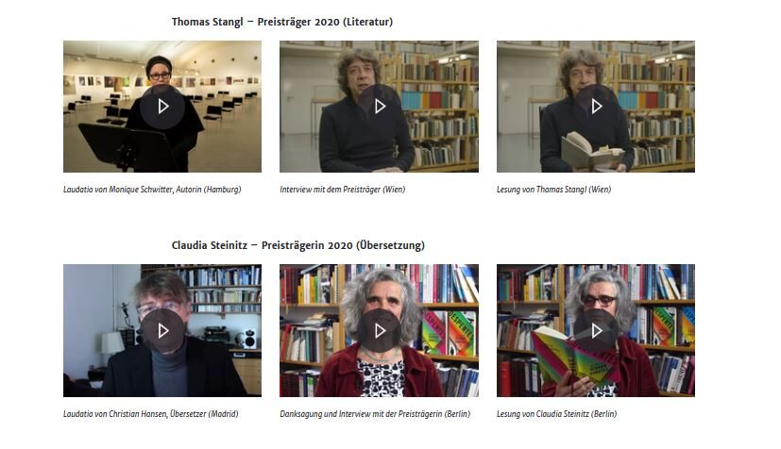
Task: Select the caption Interview mit dem Preisträger (Wien)
Action: coord(342,190)
